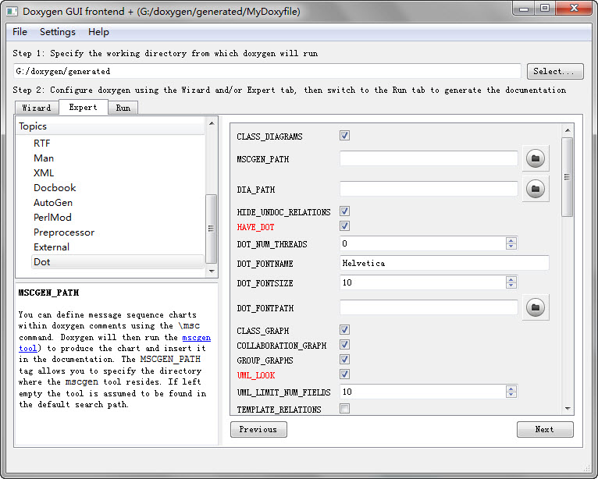598x479 pixels.
Task: Uncheck HIDE_UNDOC_RELATIONS option
Action: coord(344,211)
